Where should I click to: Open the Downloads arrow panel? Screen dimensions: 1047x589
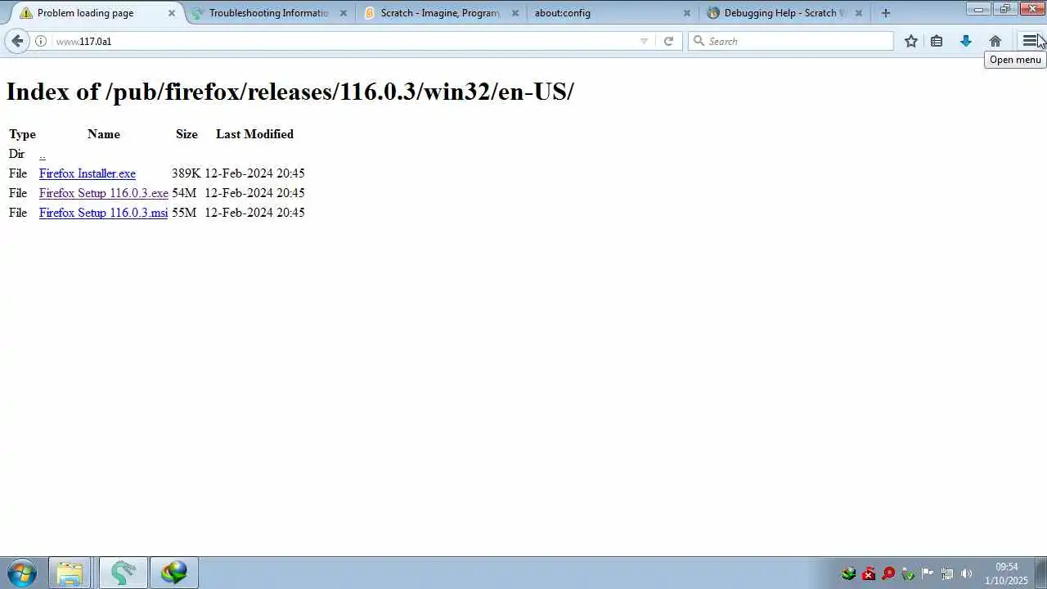[966, 41]
